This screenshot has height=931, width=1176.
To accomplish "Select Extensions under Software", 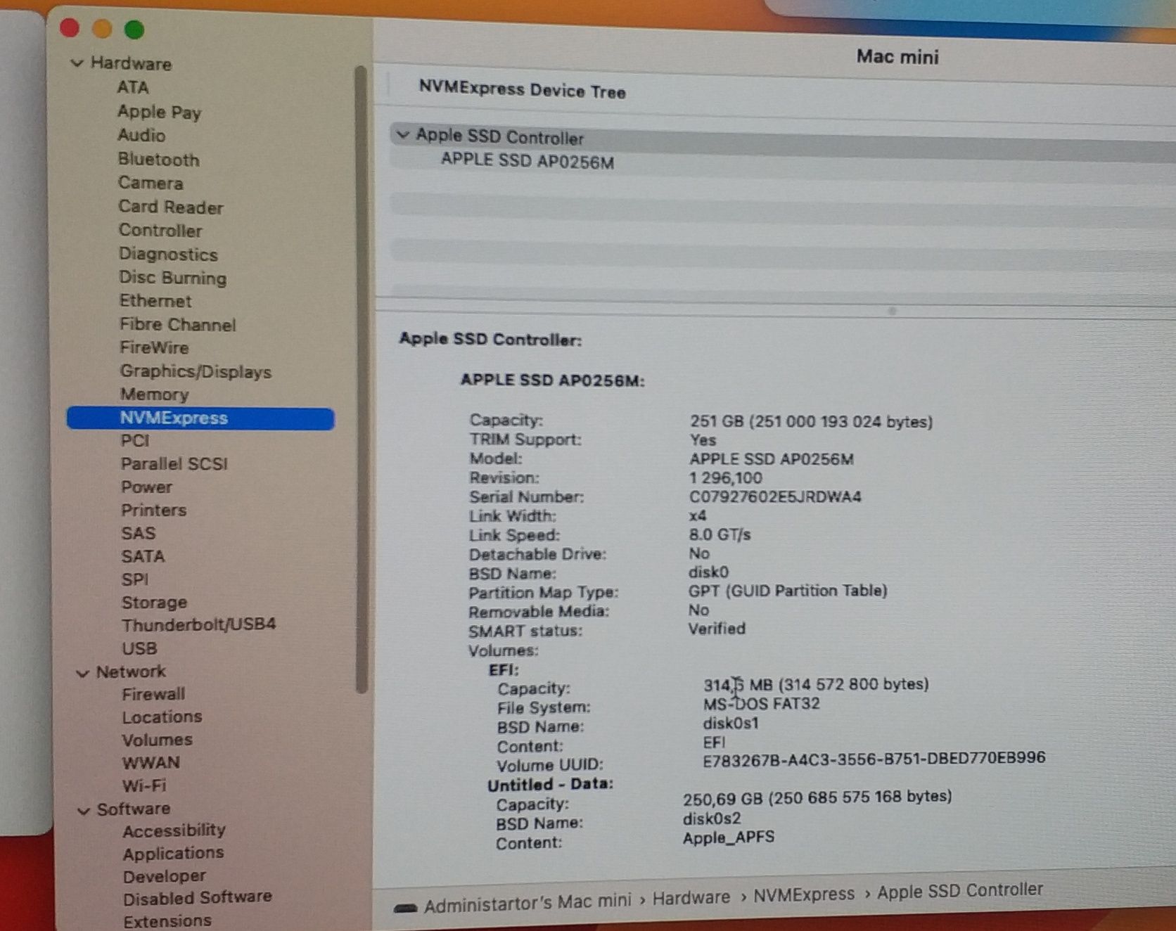I will tap(167, 920).
